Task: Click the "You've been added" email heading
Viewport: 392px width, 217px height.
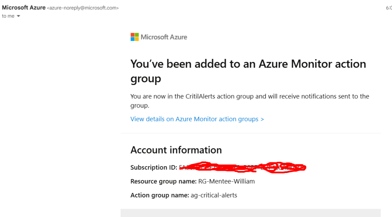Action: [248, 64]
